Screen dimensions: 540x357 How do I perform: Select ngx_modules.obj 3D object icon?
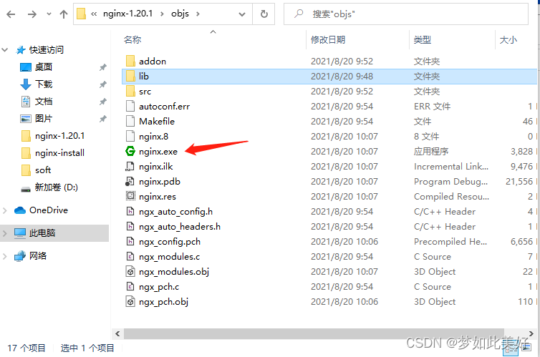pyautogui.click(x=130, y=272)
